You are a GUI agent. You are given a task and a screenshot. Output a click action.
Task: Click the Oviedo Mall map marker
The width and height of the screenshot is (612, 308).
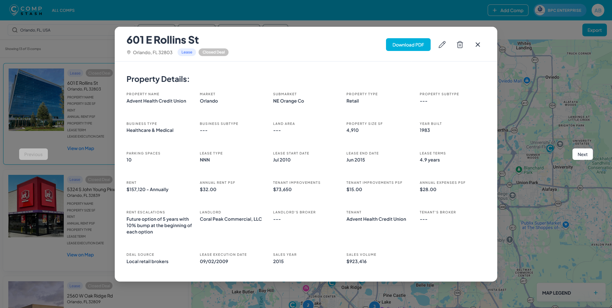[527, 80]
